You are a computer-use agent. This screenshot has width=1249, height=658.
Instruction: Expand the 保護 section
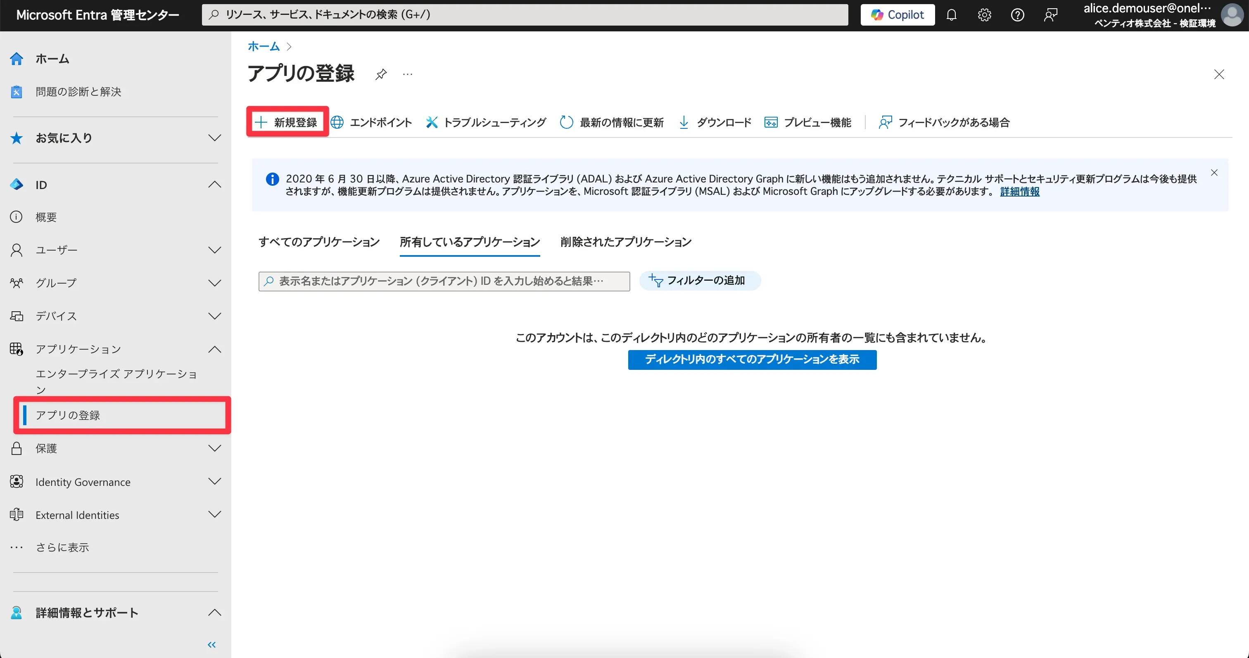click(214, 448)
